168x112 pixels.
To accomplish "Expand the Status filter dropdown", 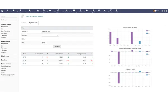I will (x=50, y=39).
